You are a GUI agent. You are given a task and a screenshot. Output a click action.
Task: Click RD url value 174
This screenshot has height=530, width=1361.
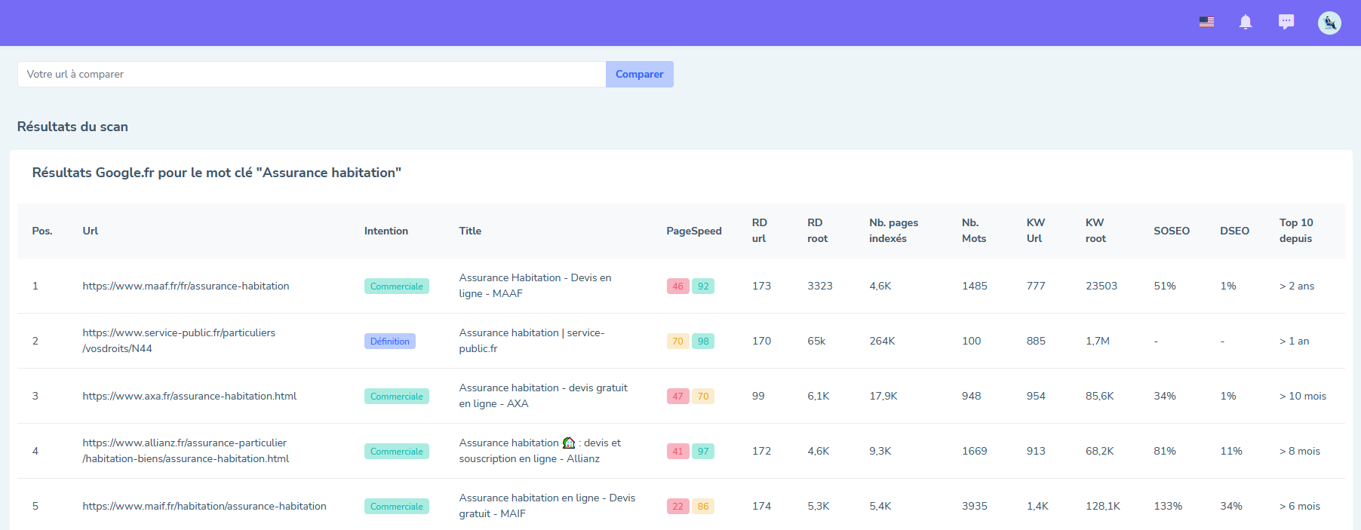point(762,506)
